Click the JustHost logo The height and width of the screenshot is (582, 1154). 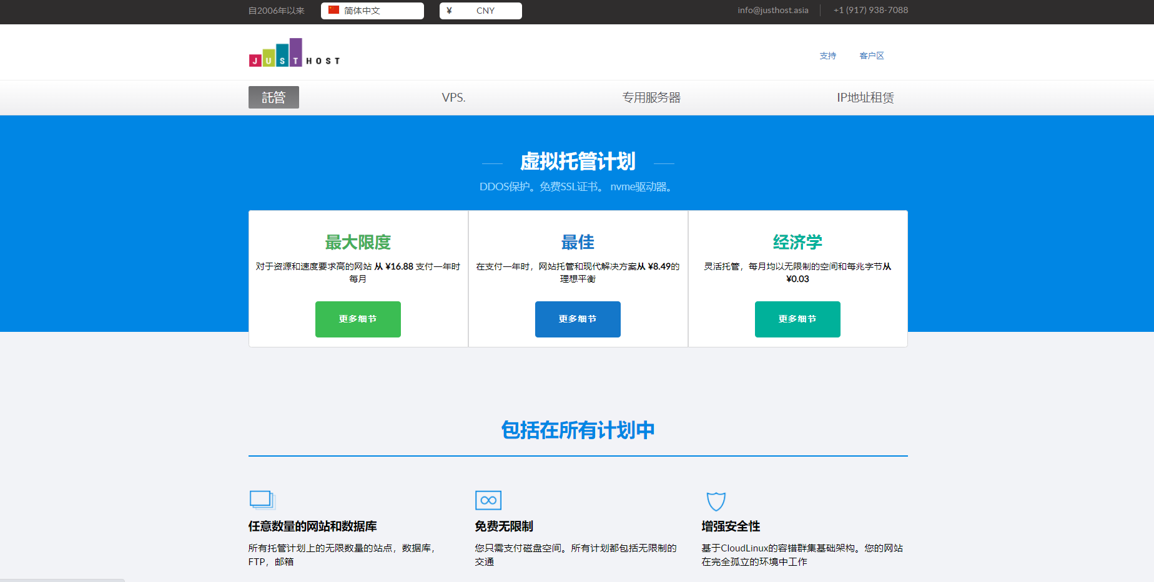(294, 53)
